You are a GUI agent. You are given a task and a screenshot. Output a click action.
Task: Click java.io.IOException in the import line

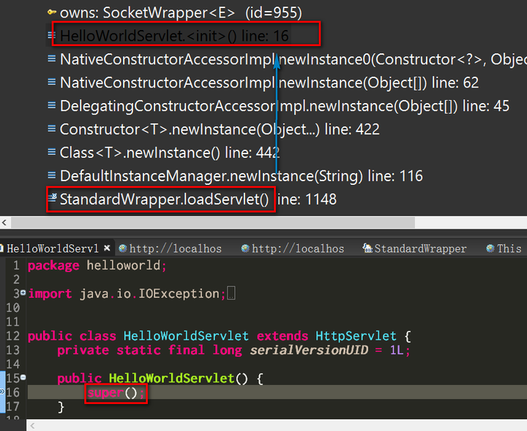point(149,294)
